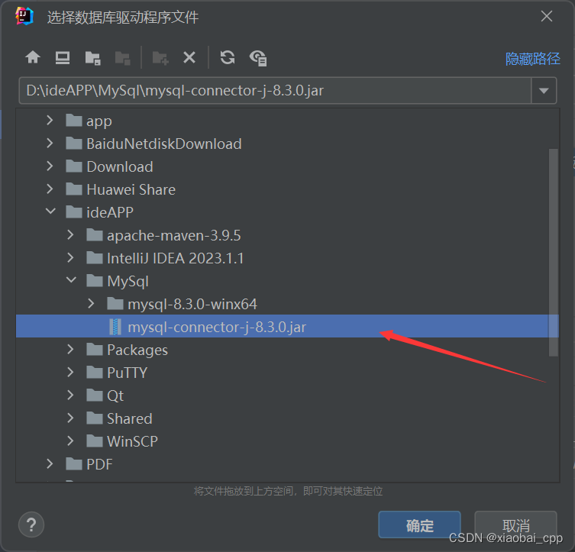This screenshot has width=575, height=552.
Task: Select the 'Packages' folder name
Action: (137, 350)
